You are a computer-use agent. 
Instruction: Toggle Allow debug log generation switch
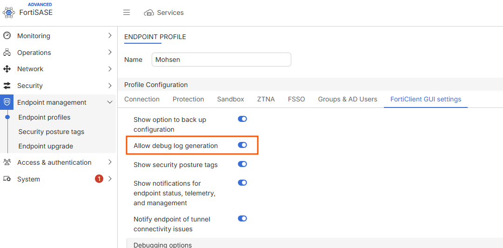click(242, 145)
